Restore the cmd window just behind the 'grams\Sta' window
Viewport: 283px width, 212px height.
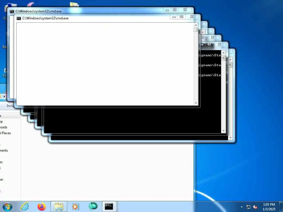(203, 37)
